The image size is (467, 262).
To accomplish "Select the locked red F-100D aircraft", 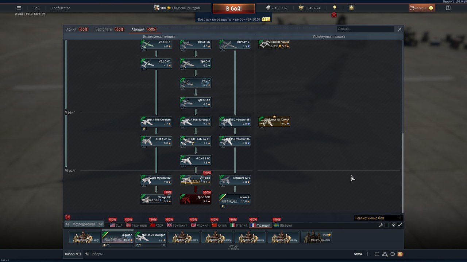I will pos(196,199).
